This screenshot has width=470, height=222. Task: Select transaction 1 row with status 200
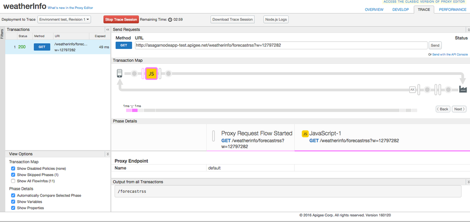[58, 47]
